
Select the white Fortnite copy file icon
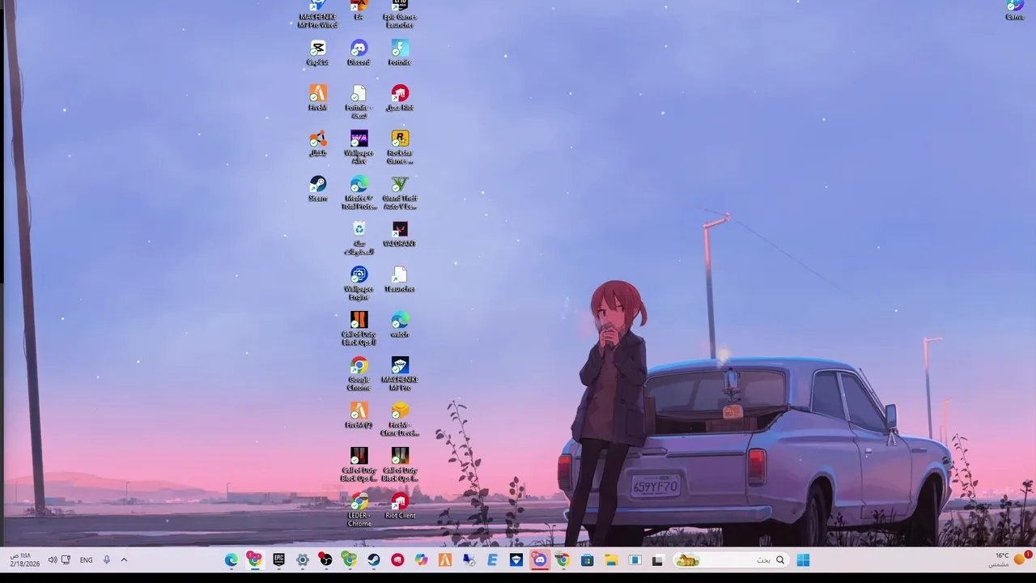point(359,102)
